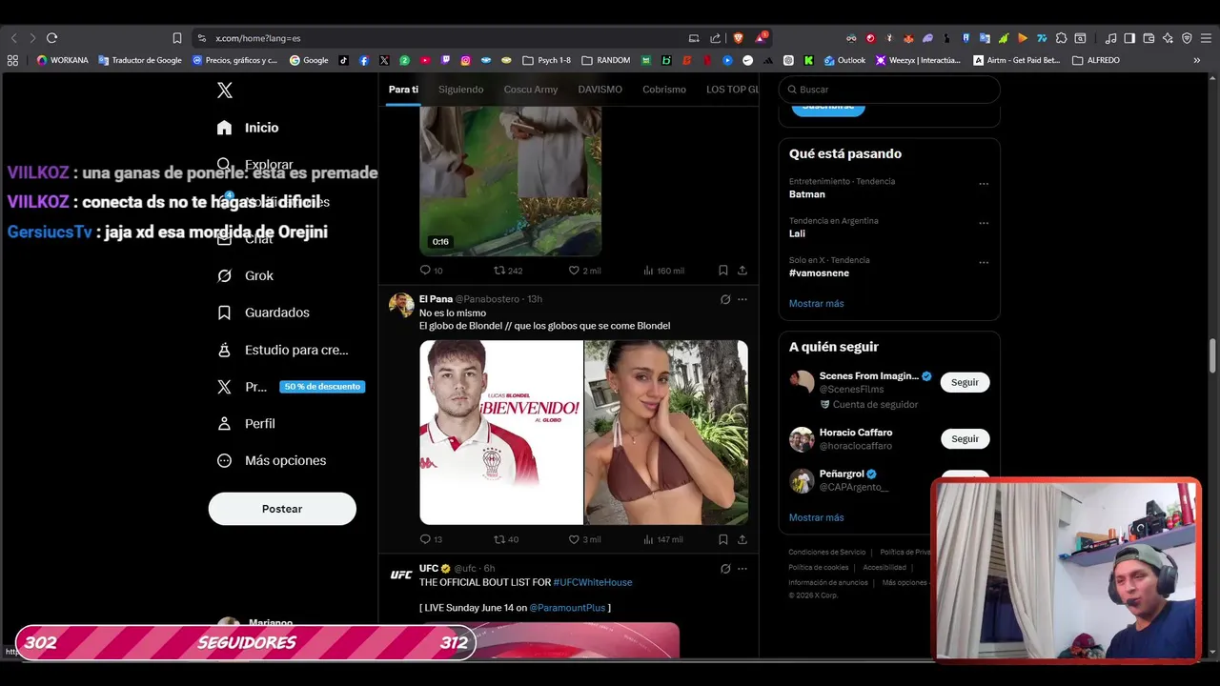Open the #UFCWhiteHouse hashtag link
This screenshot has width=1220, height=686.
tap(592, 582)
